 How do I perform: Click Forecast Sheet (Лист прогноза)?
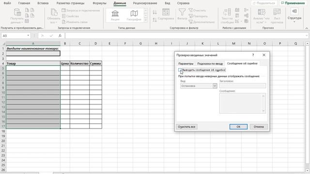[277, 16]
